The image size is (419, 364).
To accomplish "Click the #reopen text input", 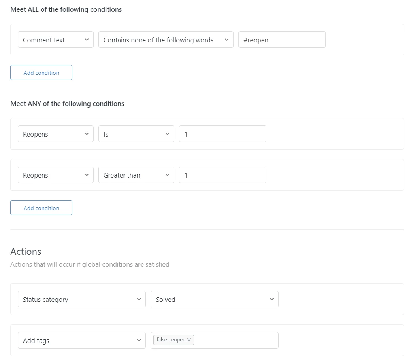I will (281, 40).
